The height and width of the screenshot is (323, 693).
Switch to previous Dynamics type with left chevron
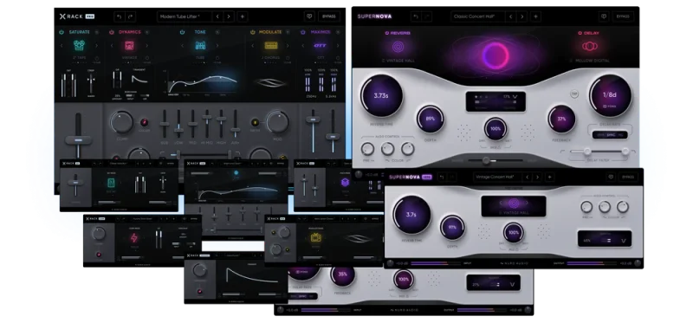[x=112, y=45]
